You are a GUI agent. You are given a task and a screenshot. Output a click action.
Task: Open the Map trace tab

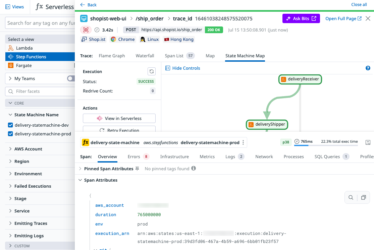210,56
